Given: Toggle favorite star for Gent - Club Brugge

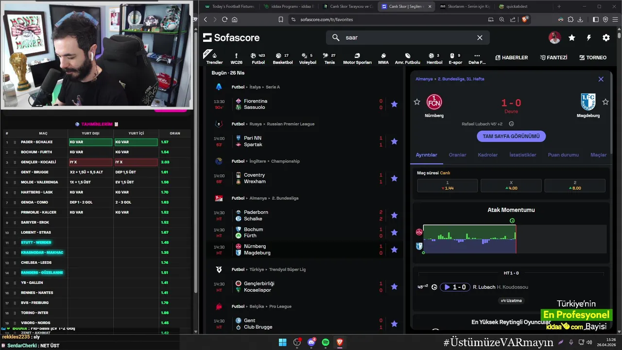Looking at the screenshot, I should tap(394, 324).
